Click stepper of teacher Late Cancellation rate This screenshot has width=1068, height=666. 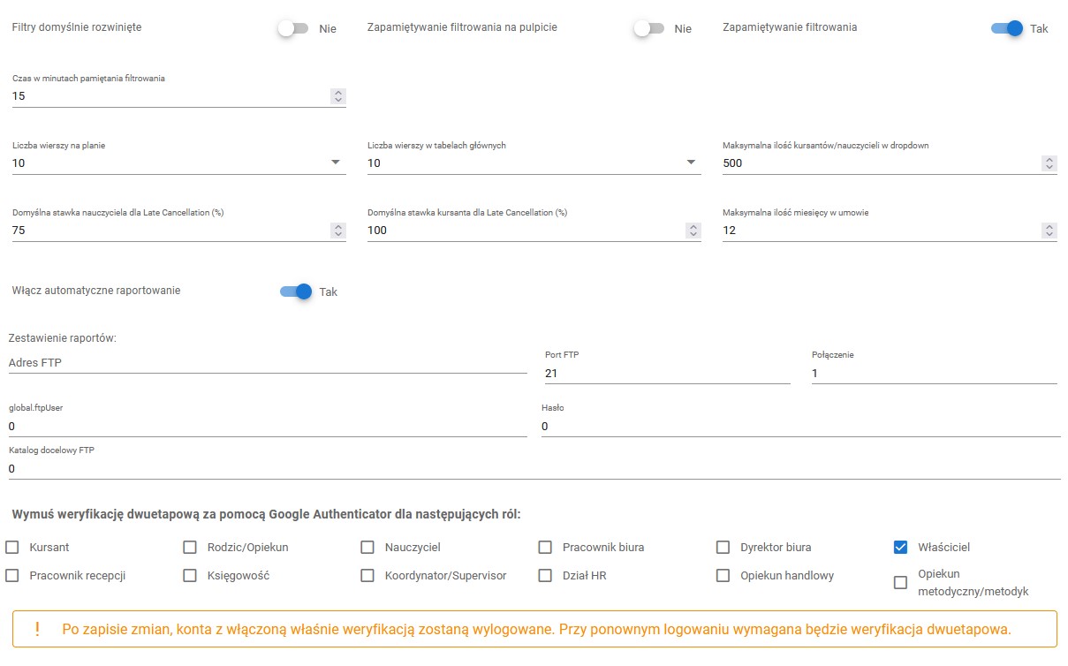(x=337, y=231)
